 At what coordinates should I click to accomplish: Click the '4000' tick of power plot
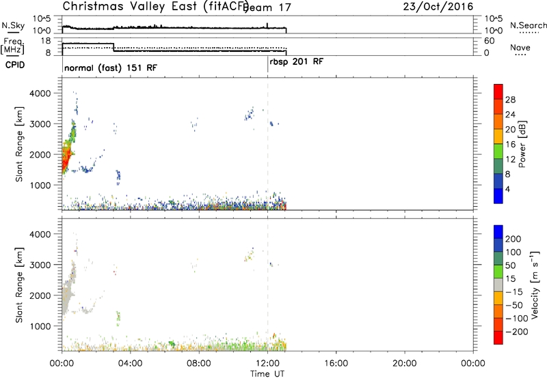click(x=40, y=93)
